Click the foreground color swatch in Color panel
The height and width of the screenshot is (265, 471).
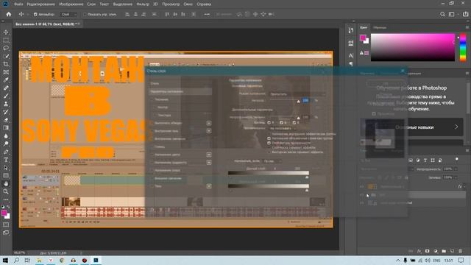(363, 38)
